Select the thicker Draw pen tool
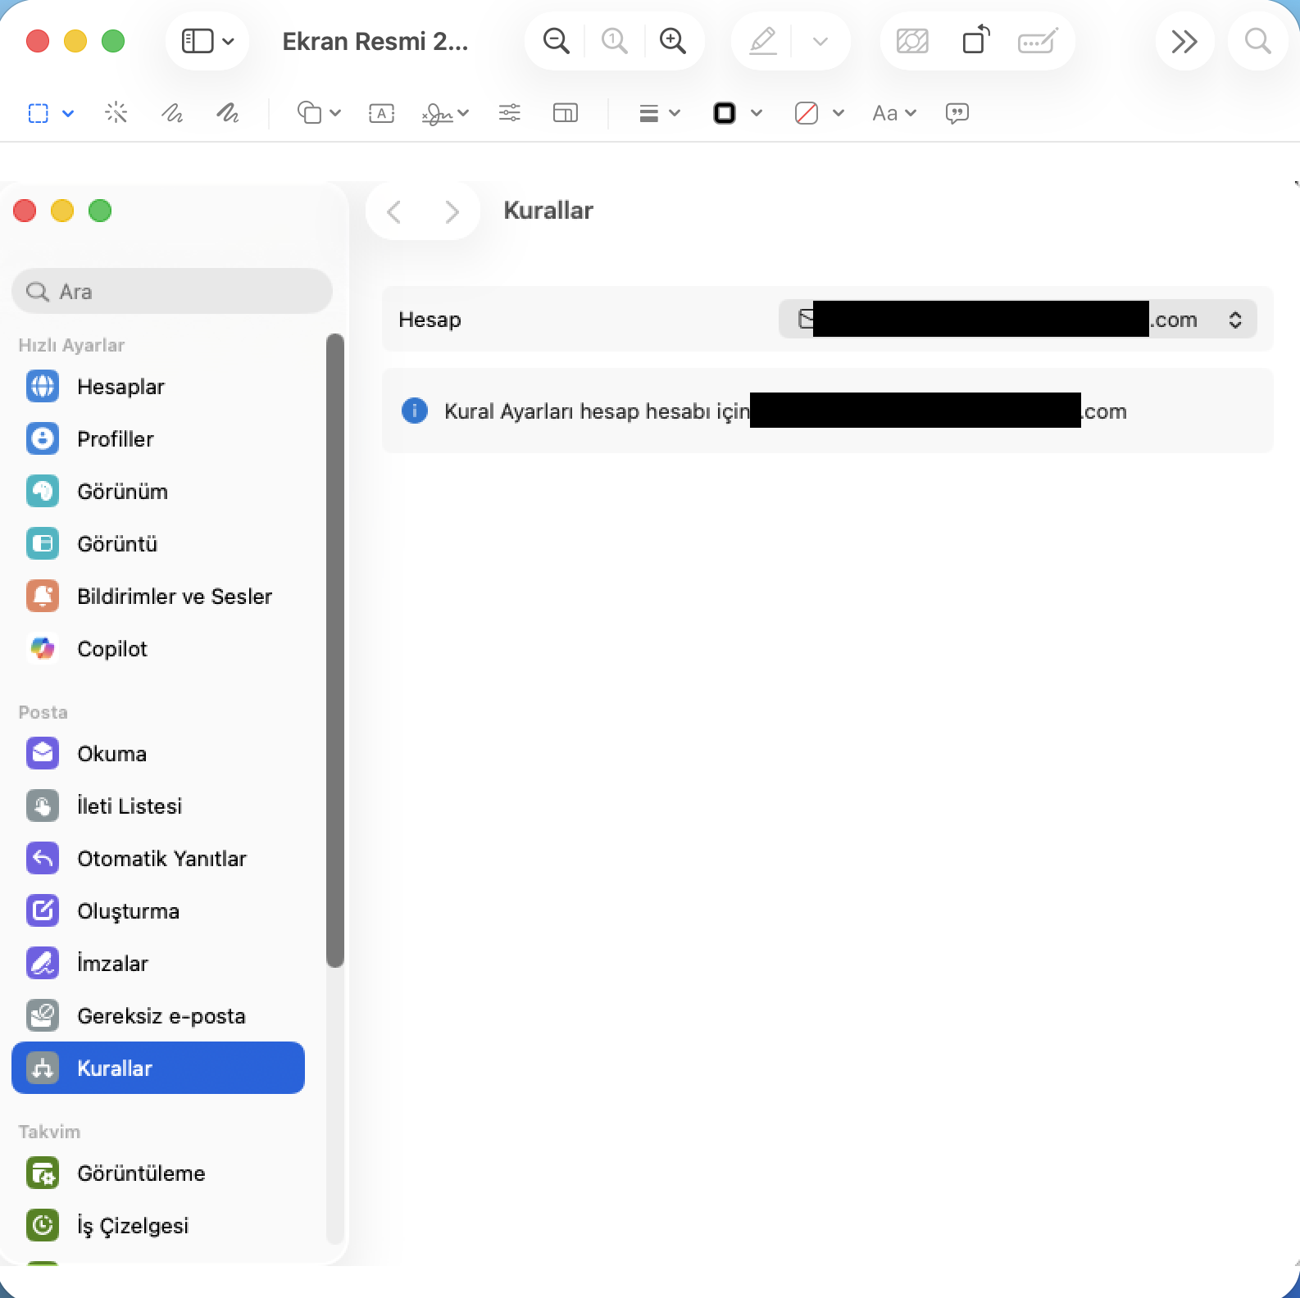The image size is (1300, 1298). [x=228, y=113]
